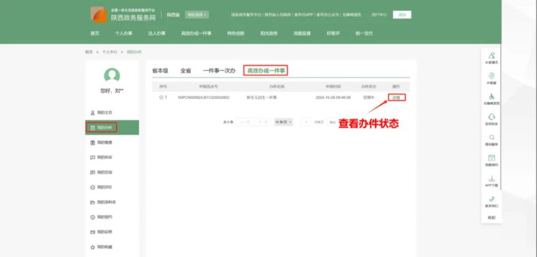Expand row 1 with the plus icon
537x257 pixels.
point(162,97)
